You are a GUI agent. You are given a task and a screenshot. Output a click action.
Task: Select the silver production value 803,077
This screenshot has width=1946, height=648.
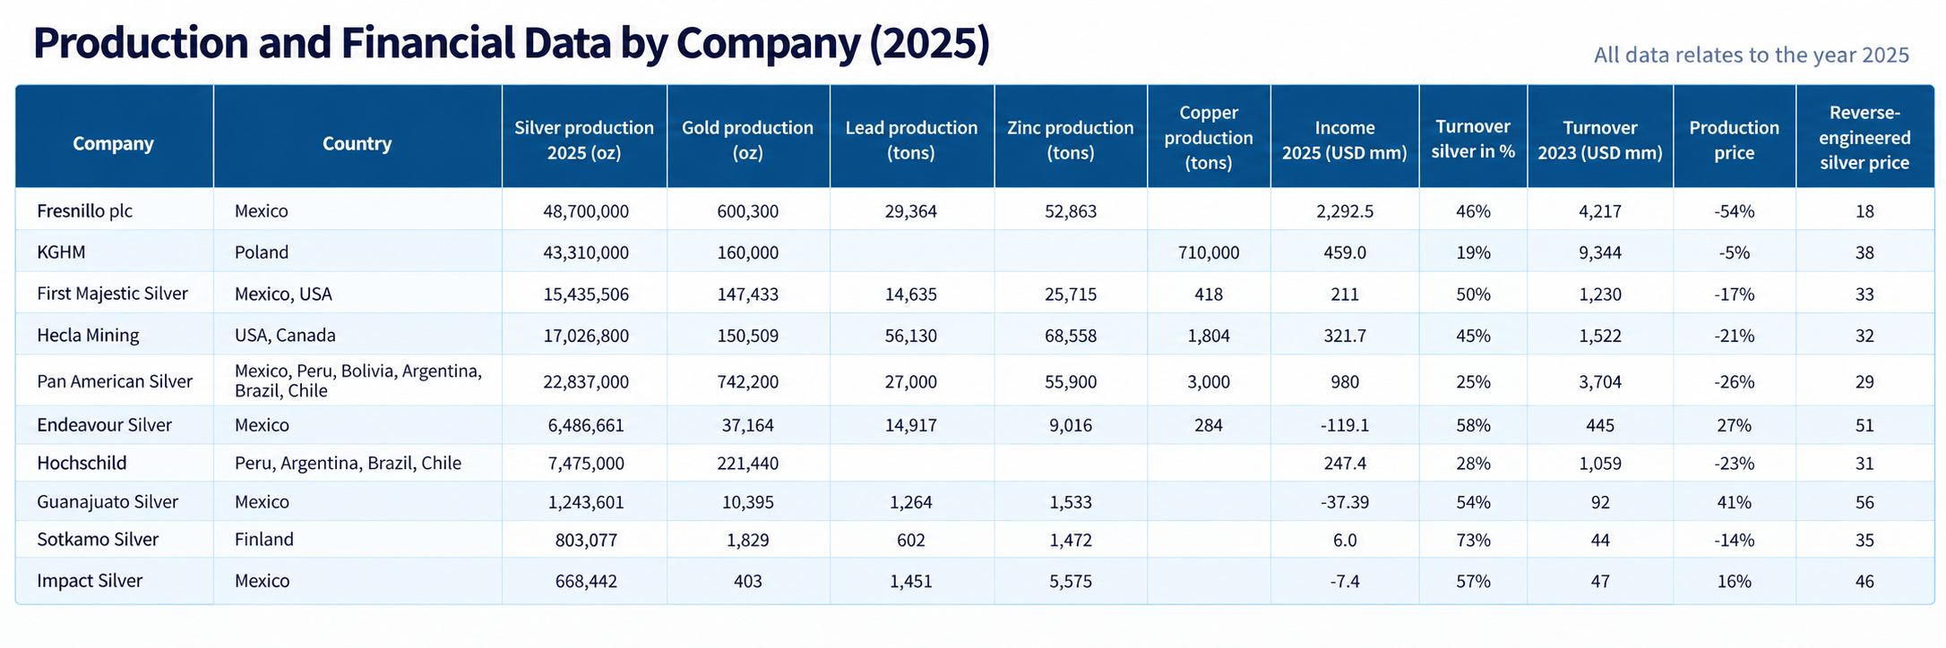[x=586, y=540]
